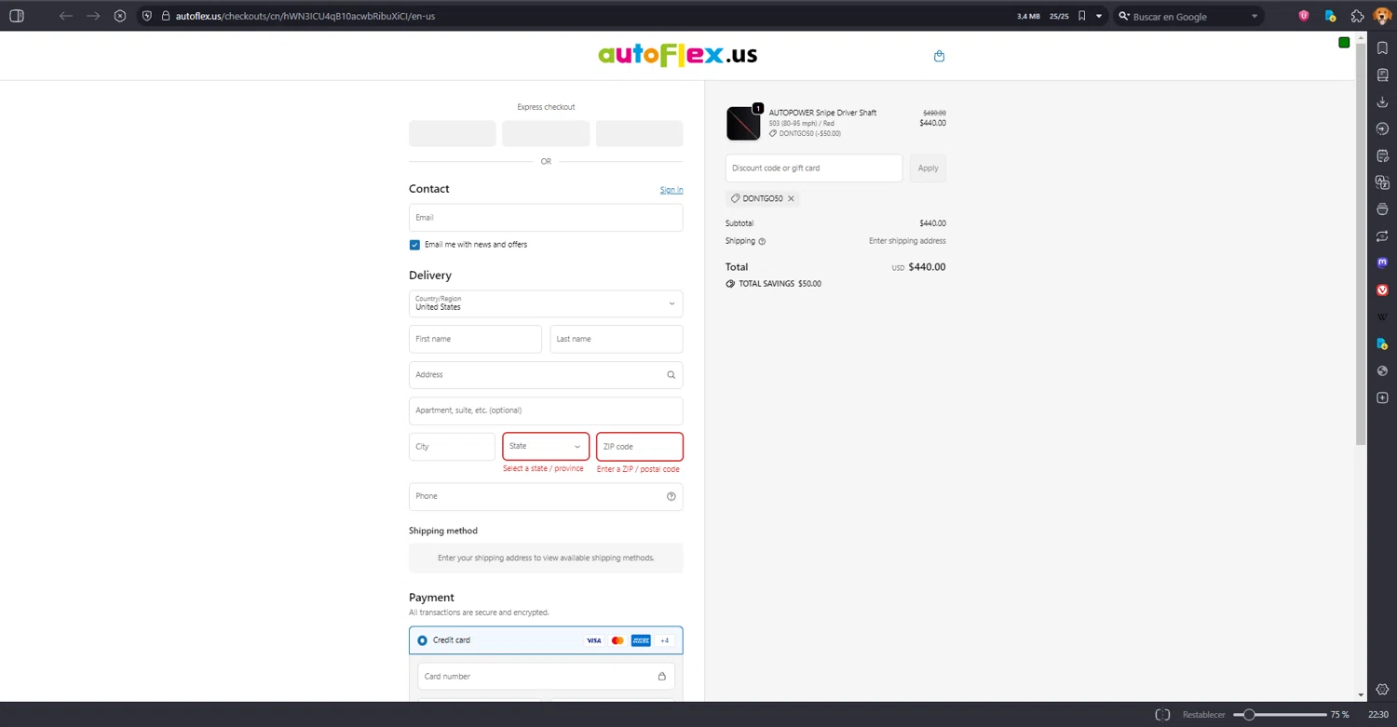Open the Translate panel

coord(1382,182)
